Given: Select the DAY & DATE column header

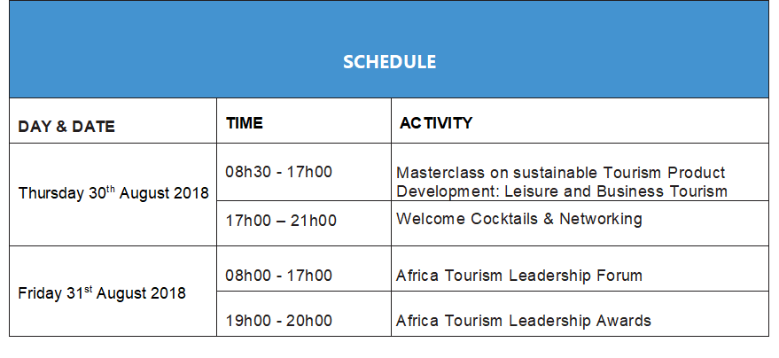Looking at the screenshot, I should [66, 127].
